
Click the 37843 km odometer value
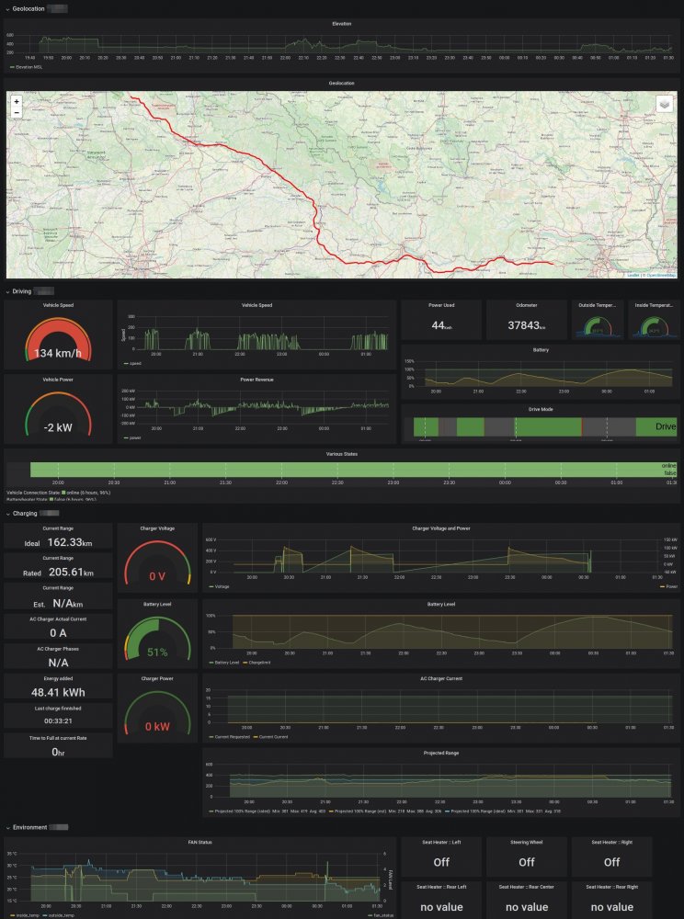[527, 325]
